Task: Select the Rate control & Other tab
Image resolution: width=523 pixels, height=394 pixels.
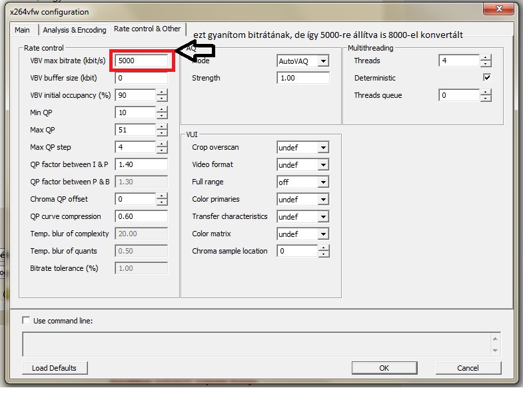Action: point(147,29)
